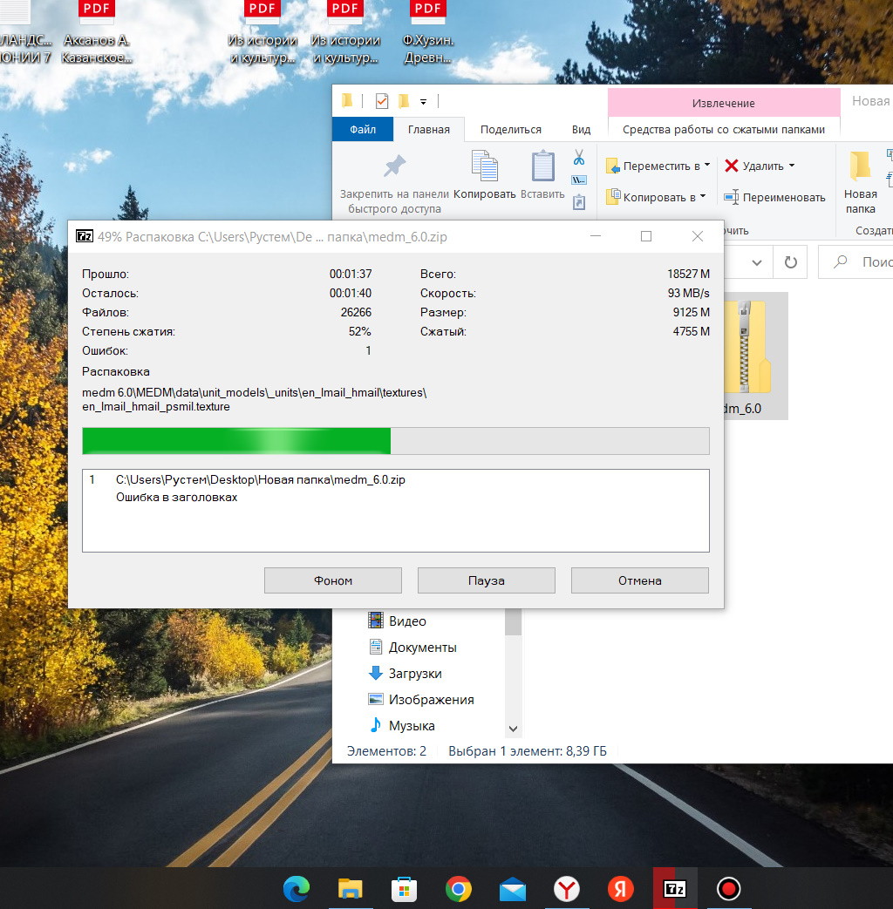This screenshot has height=909, width=893.
Task: Open the Удалить dropdown arrow
Action: click(x=792, y=166)
